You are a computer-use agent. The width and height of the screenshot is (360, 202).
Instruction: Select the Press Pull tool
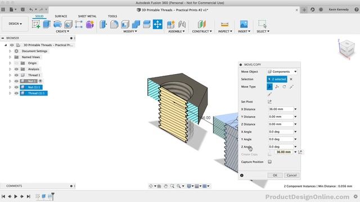pos(103,24)
